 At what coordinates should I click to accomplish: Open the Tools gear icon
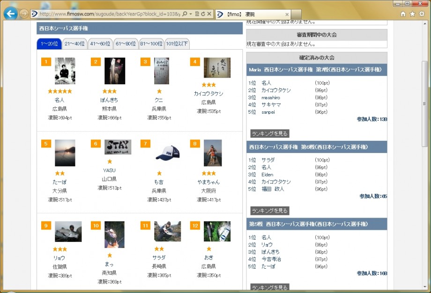pos(422,14)
